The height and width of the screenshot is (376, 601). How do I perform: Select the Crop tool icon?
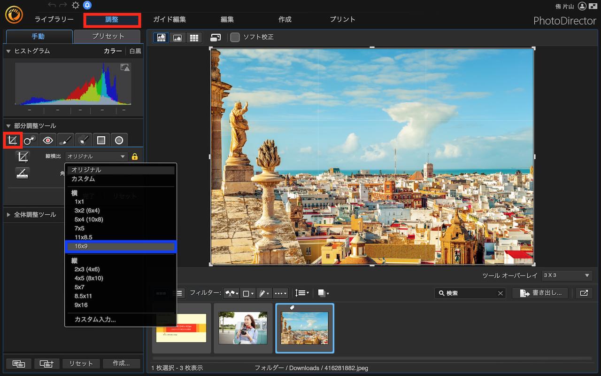[13, 140]
